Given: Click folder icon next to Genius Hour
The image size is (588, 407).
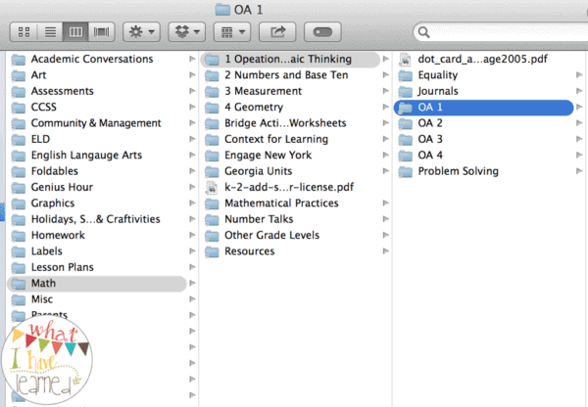Looking at the screenshot, I should [19, 188].
